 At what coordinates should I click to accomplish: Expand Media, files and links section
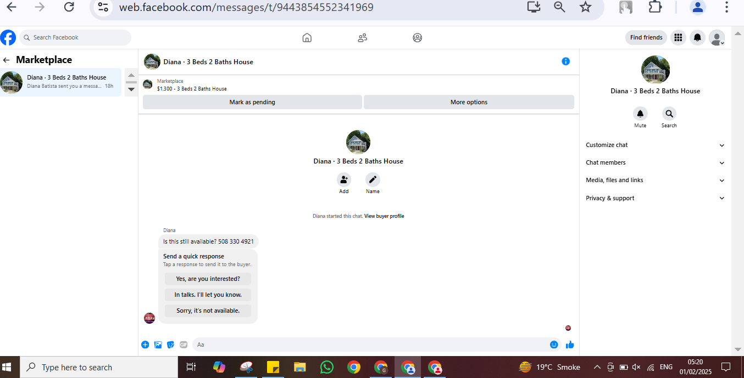pos(655,180)
